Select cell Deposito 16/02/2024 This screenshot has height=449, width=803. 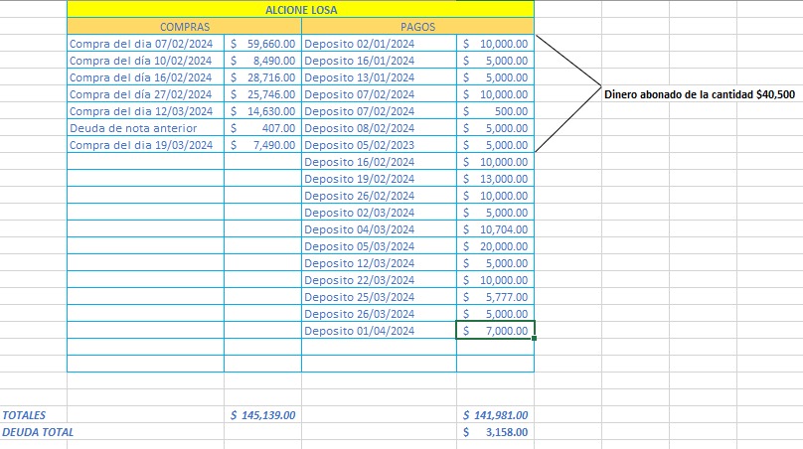tap(379, 162)
